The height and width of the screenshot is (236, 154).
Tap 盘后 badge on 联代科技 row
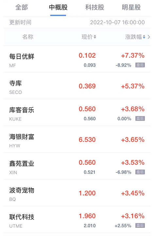pyautogui.click(x=140, y=226)
